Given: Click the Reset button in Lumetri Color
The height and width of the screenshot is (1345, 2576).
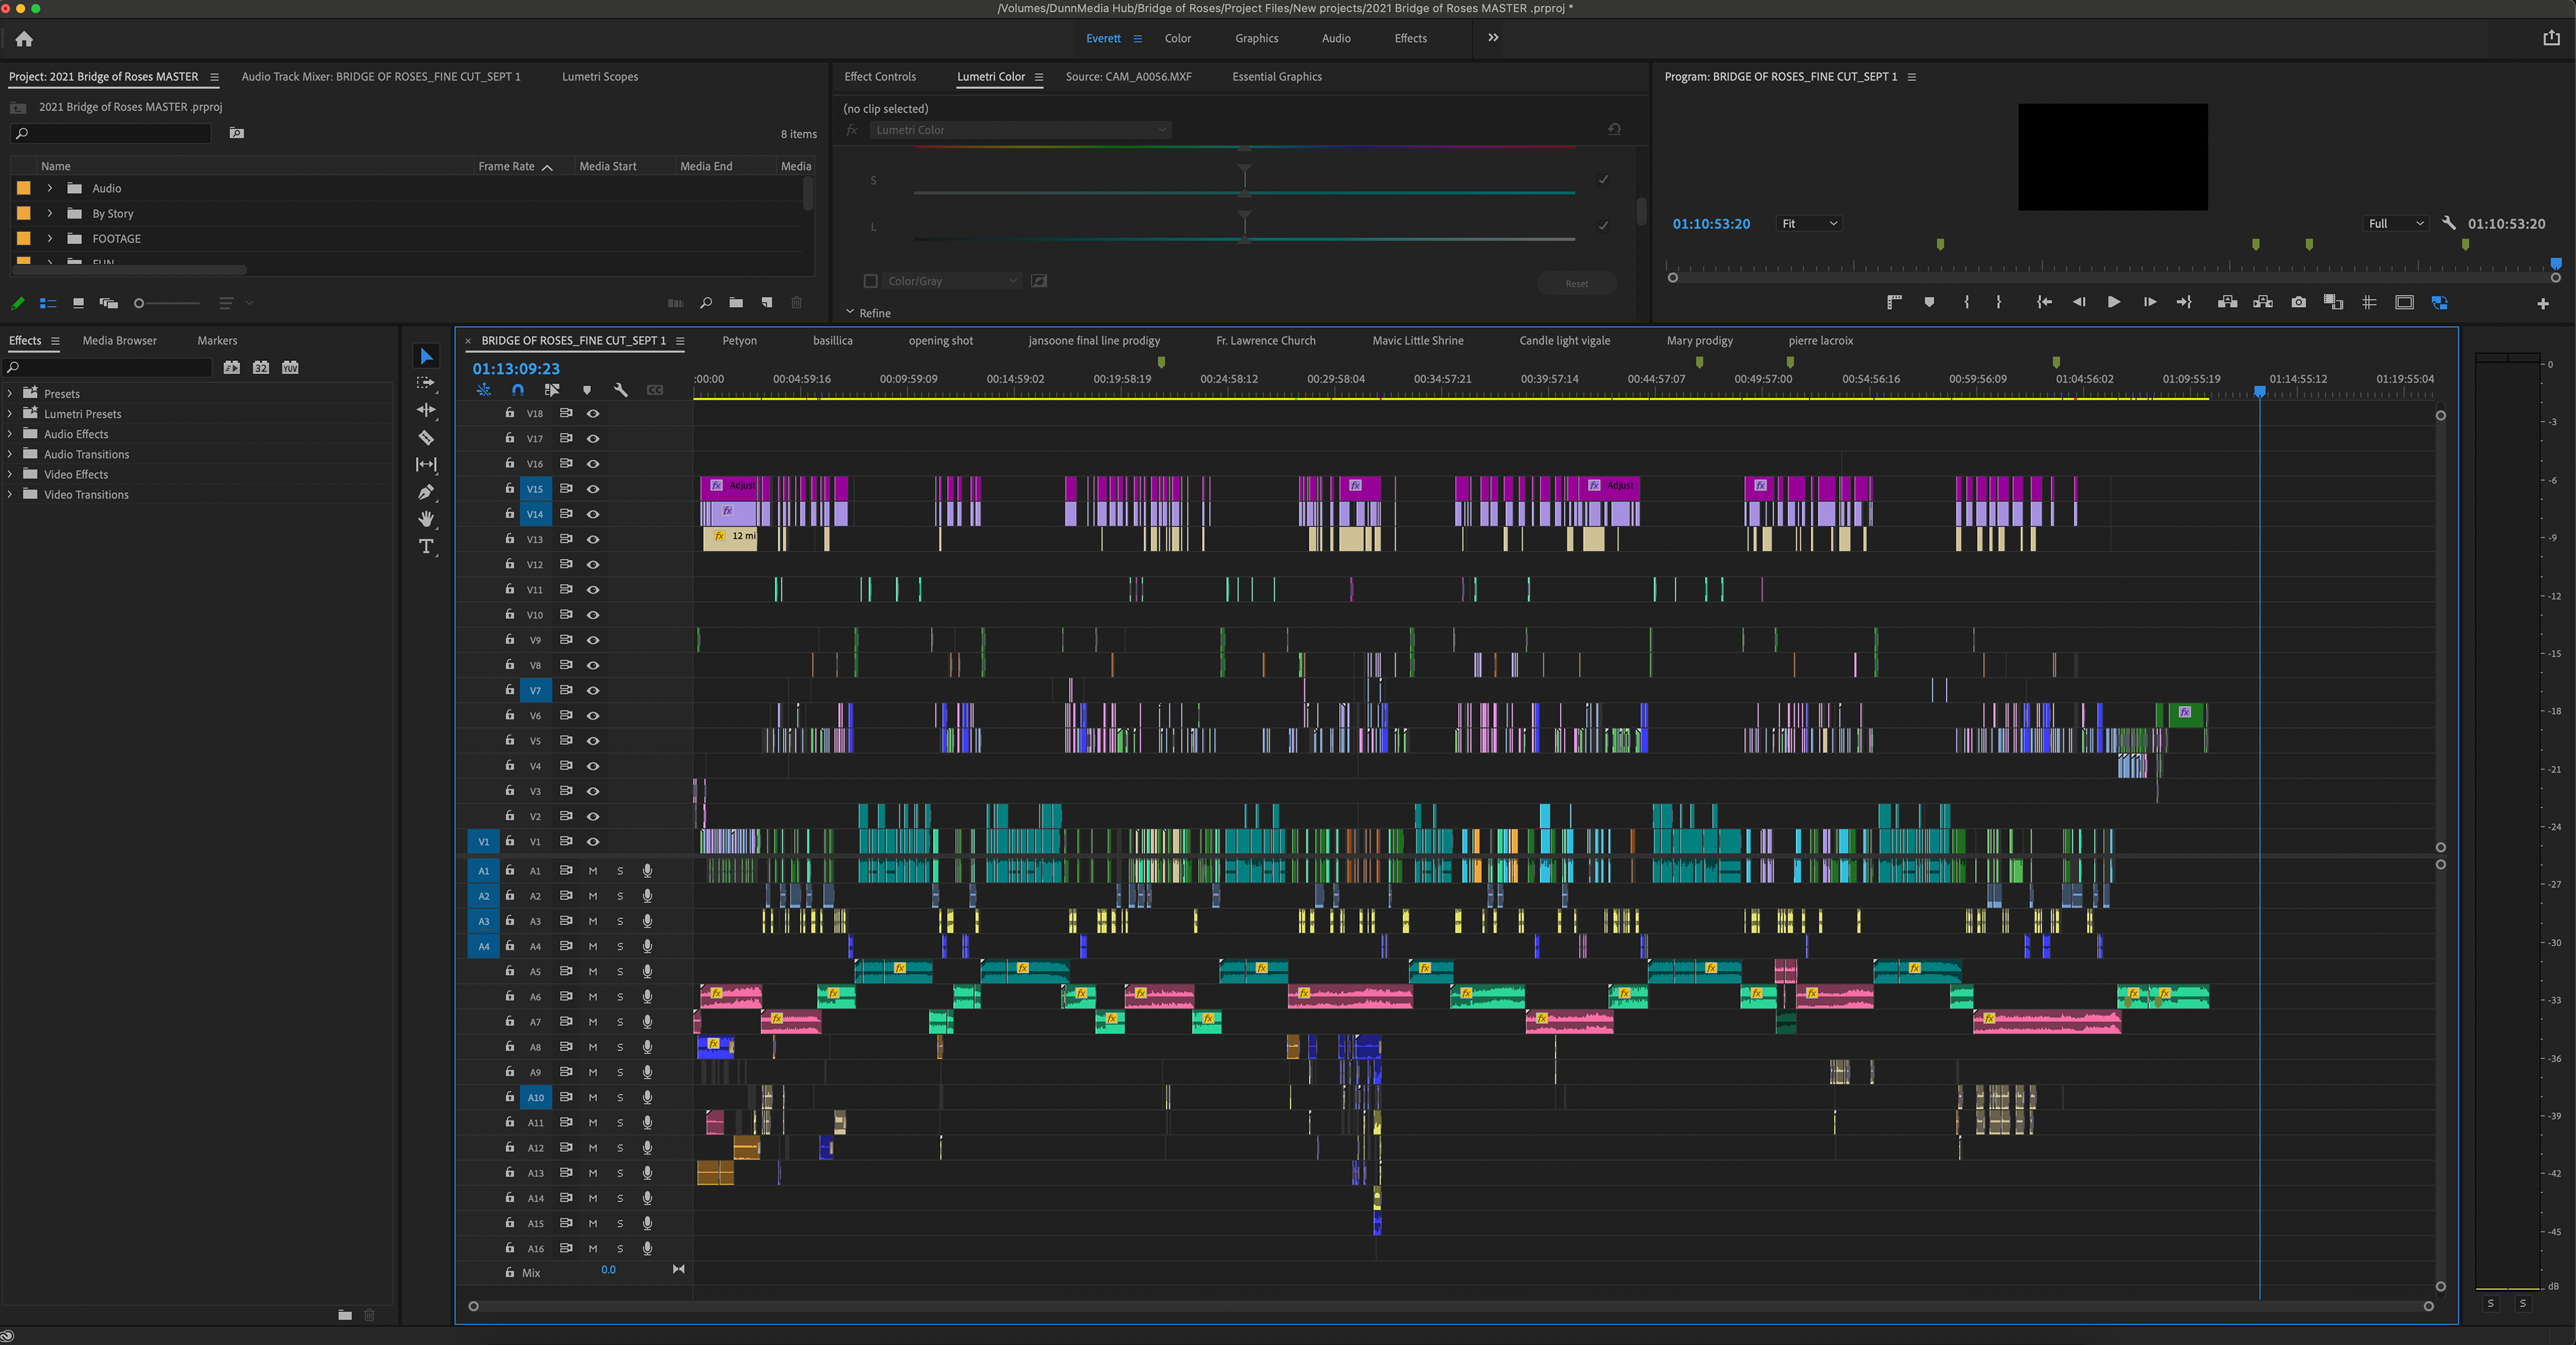Looking at the screenshot, I should (x=1576, y=284).
